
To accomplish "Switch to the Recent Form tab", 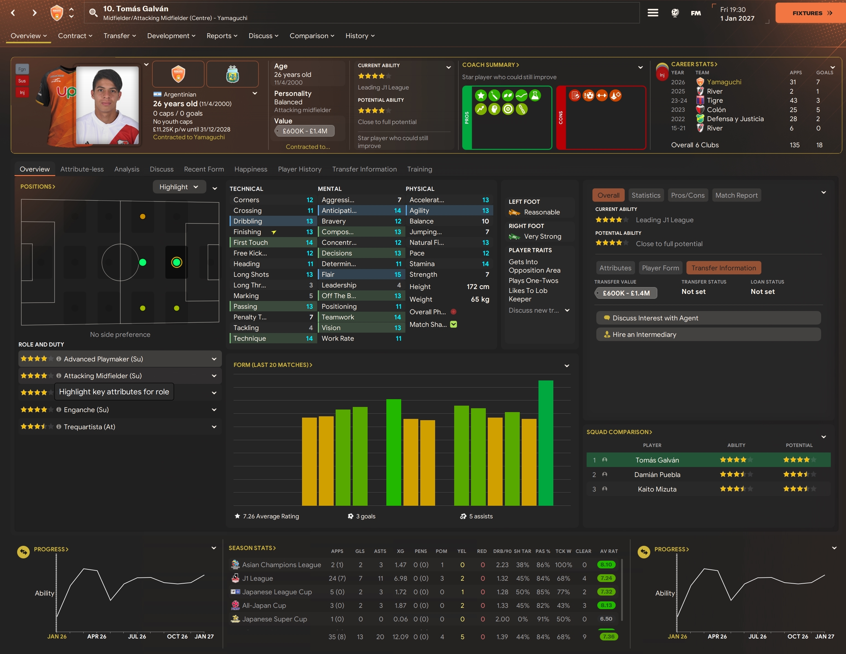I will (x=204, y=169).
